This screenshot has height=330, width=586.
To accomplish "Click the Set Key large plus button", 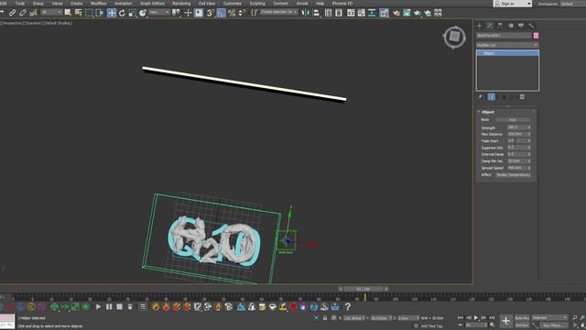I will (x=505, y=321).
